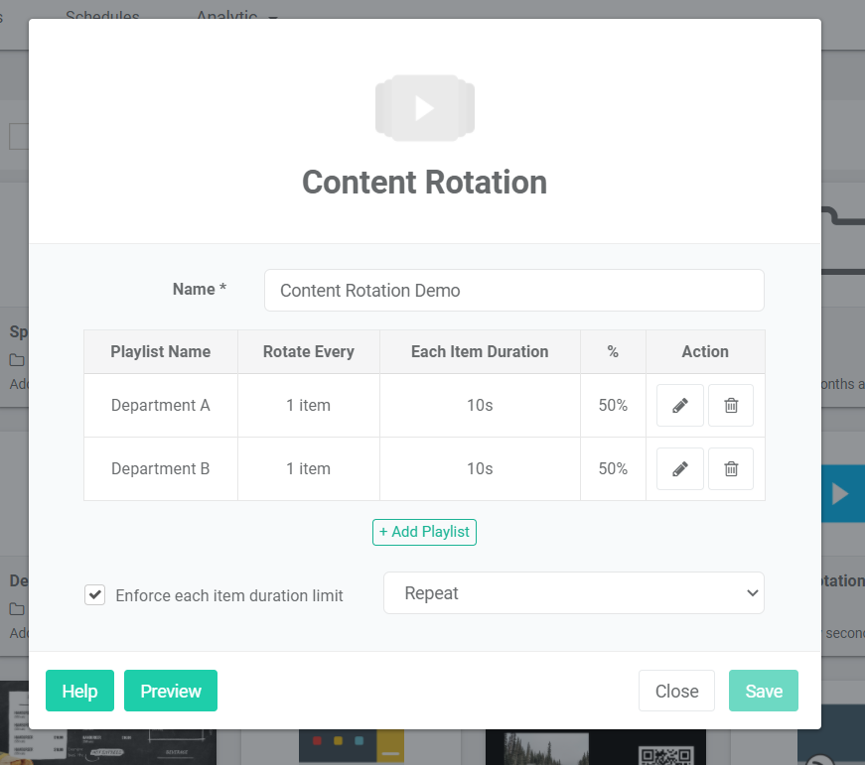Click the Content Rotation play icon
Viewport: 865px width, 765px height.
coord(424,107)
